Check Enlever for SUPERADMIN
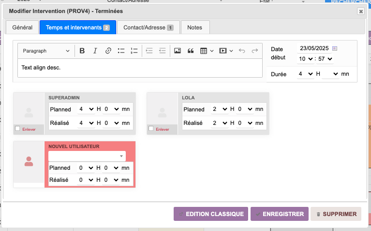This screenshot has width=371, height=231. pos(18,129)
